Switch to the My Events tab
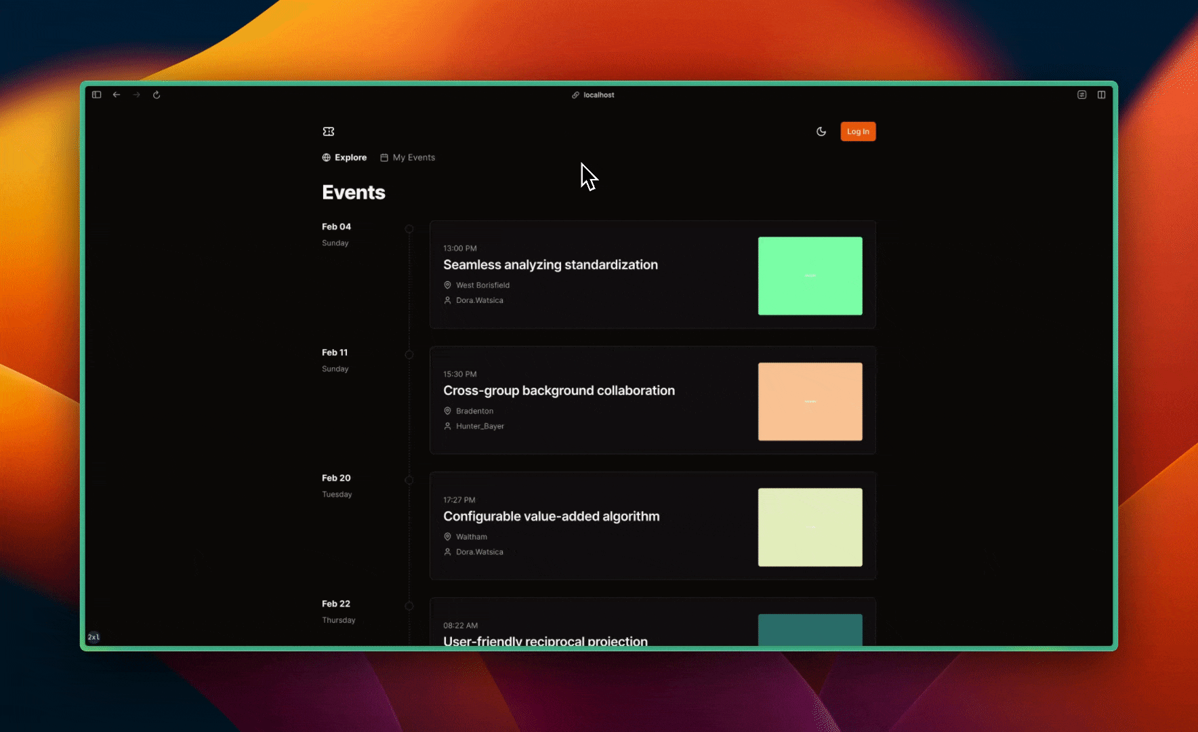This screenshot has height=732, width=1198. point(408,157)
